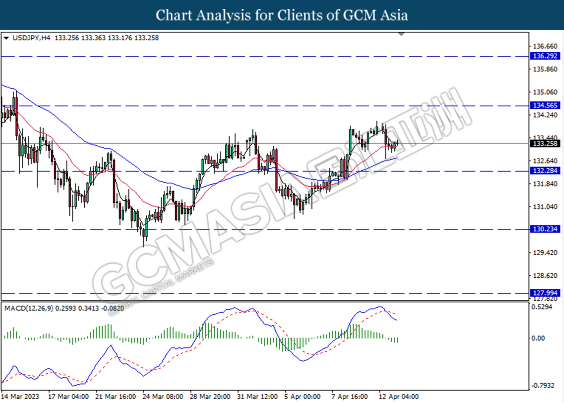Screen dimensions: 564x403
Task: Click the OHLC values 133.256 133.363 133.176 133.258
Action: click(107, 38)
